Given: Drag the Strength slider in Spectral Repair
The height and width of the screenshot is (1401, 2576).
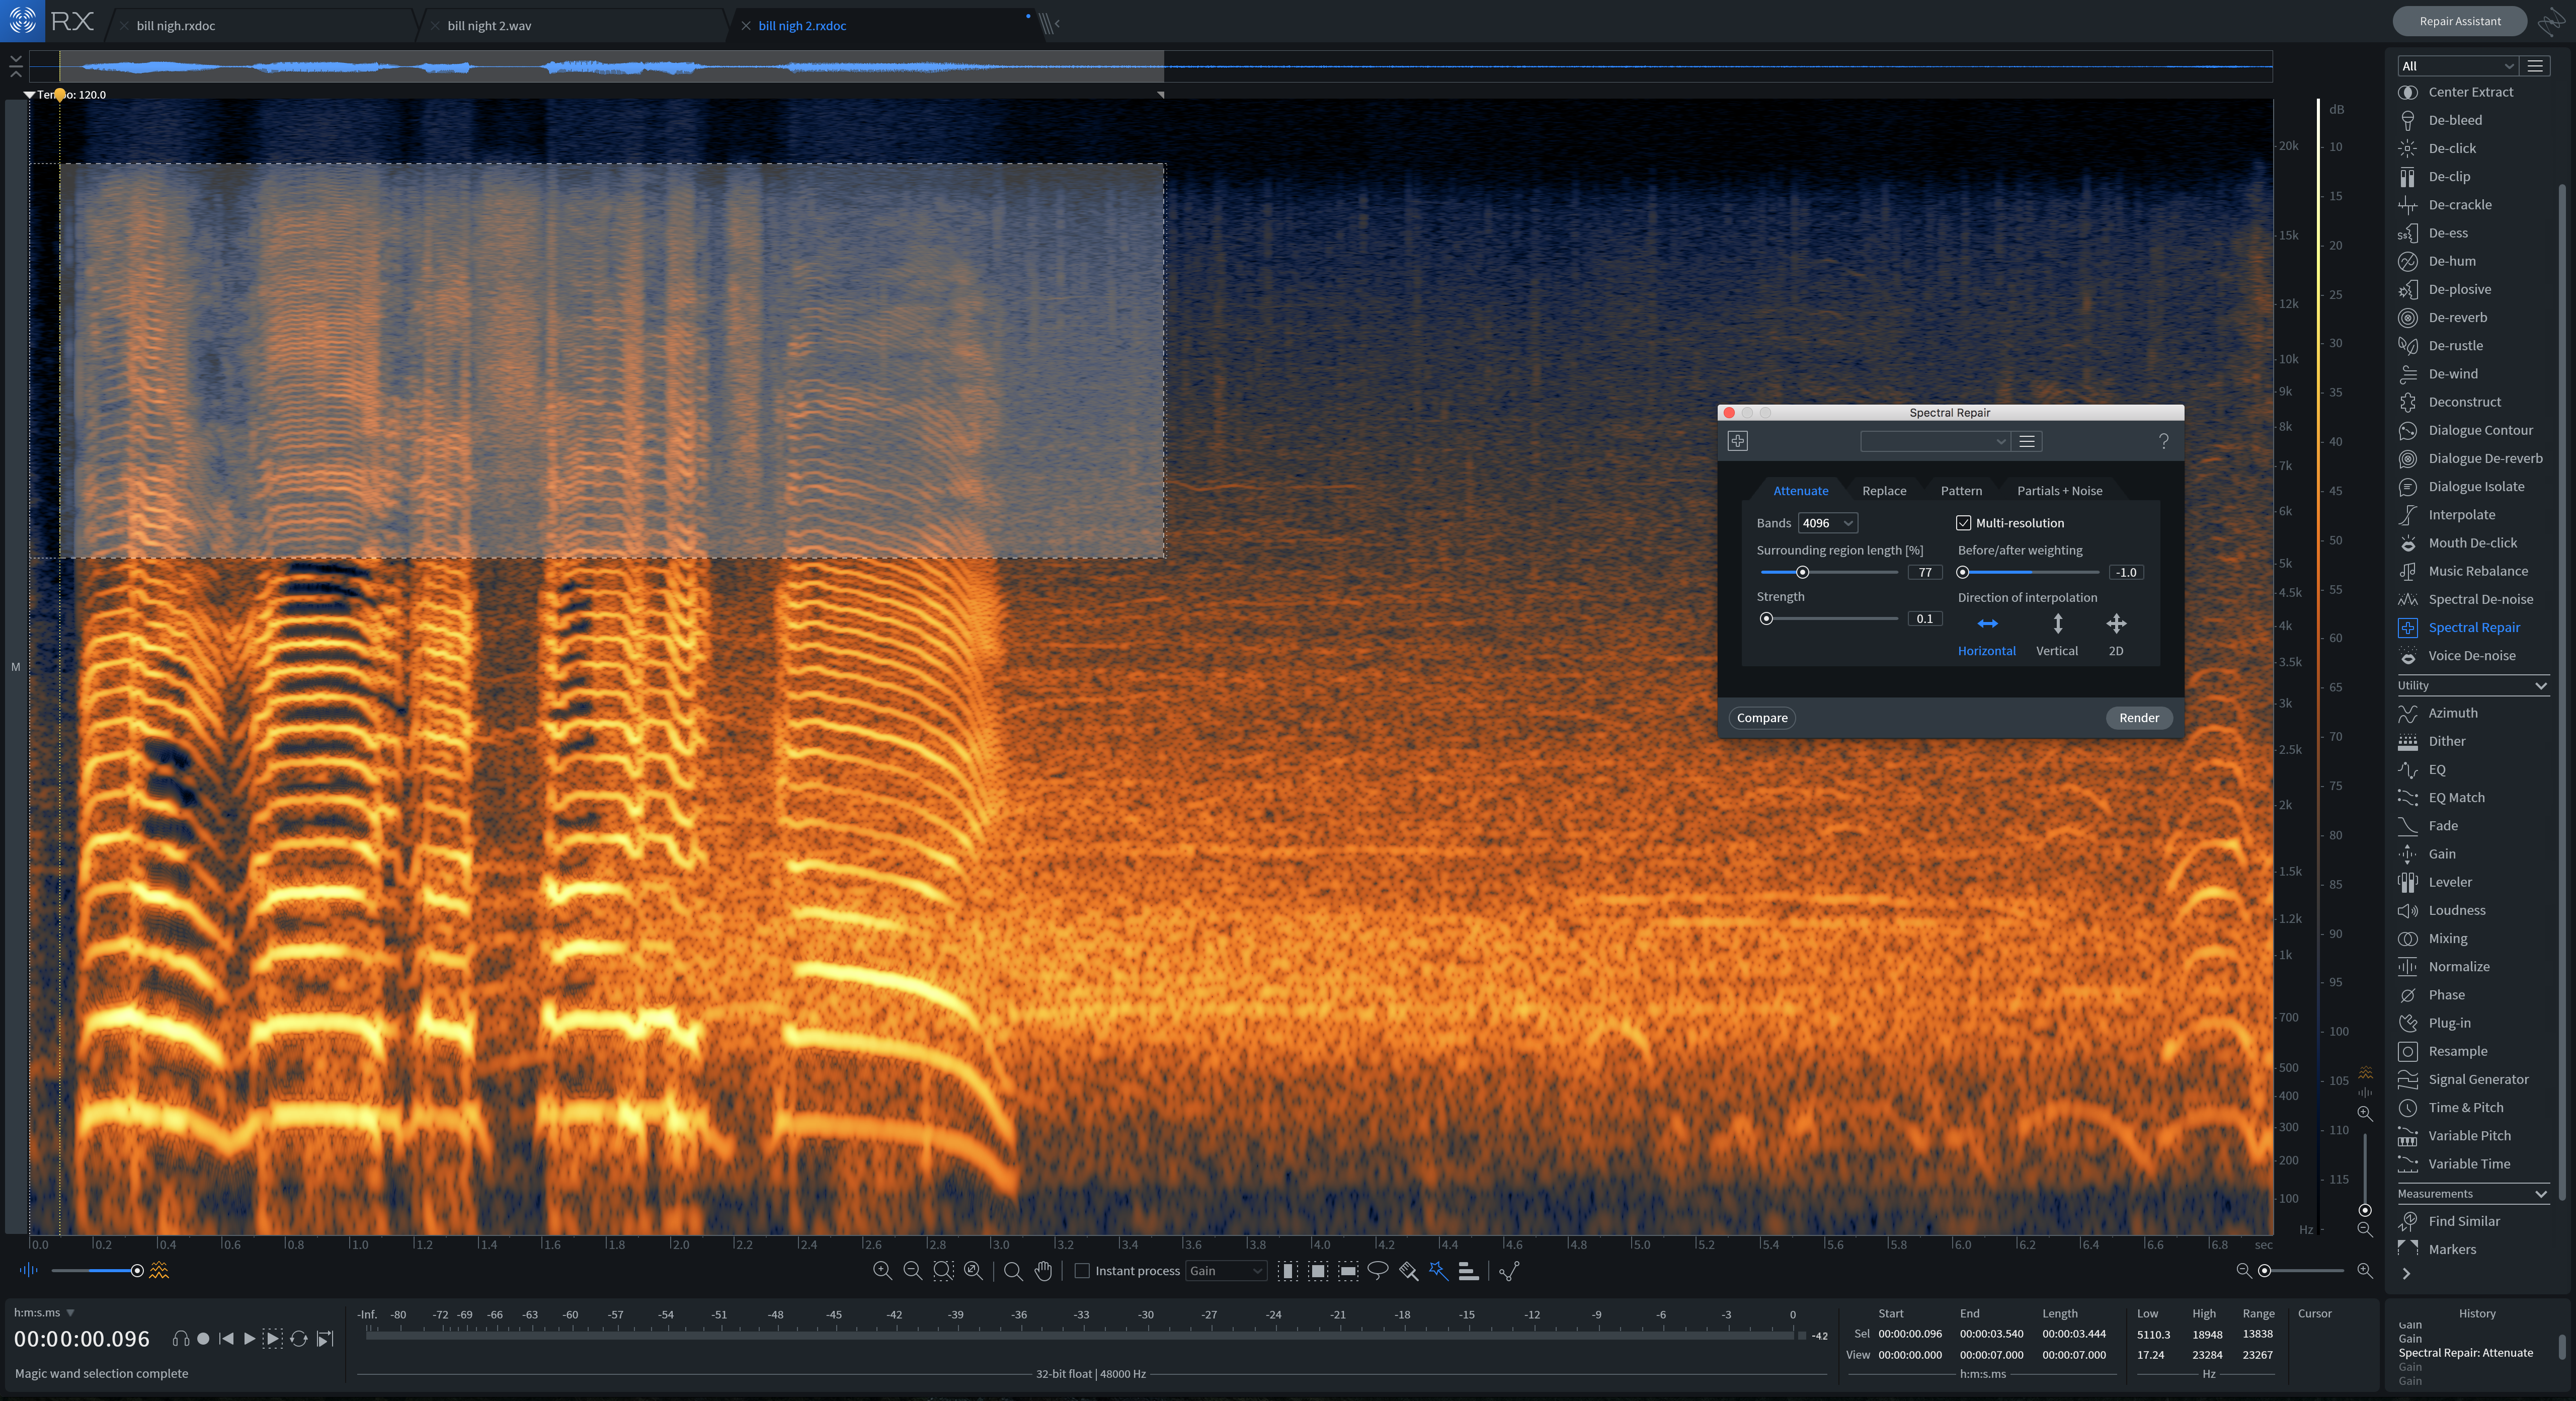Looking at the screenshot, I should point(1767,617).
